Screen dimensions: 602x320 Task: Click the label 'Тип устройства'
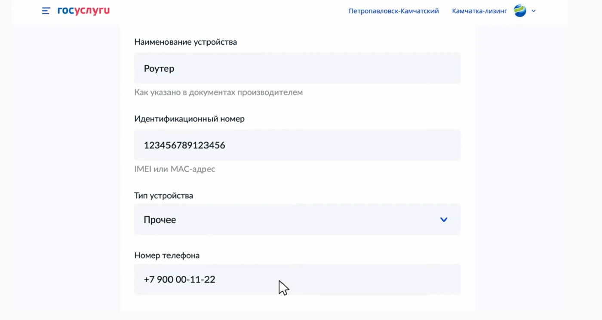click(x=163, y=196)
